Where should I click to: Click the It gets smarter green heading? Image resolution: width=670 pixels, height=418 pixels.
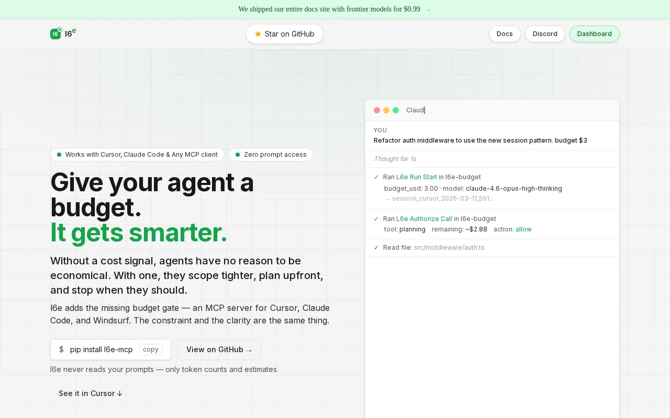click(x=139, y=233)
